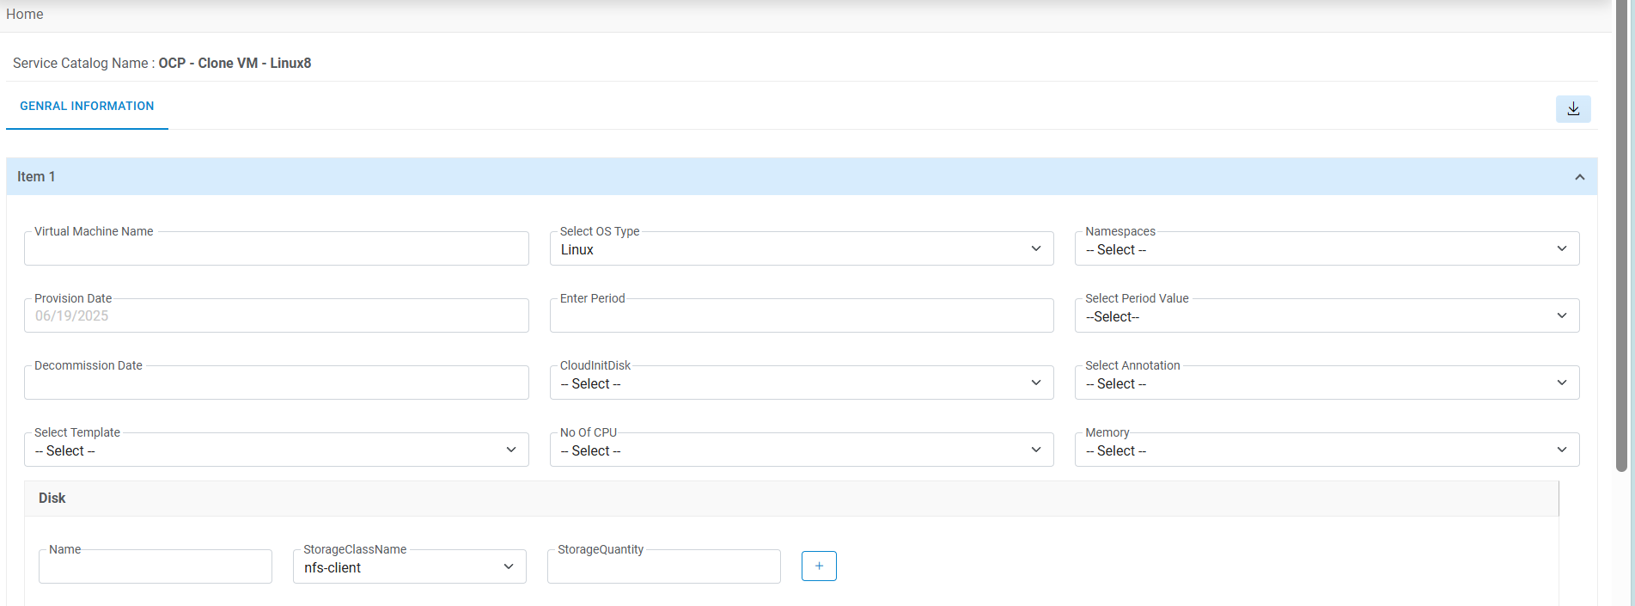1635x606 pixels.
Task: Click the StorageQuantity input field
Action: pos(663,567)
